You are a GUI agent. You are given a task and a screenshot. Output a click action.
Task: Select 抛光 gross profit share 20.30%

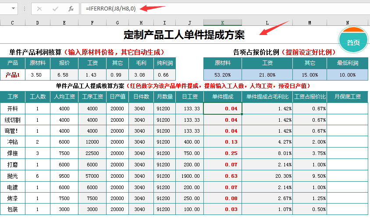coord(267,176)
